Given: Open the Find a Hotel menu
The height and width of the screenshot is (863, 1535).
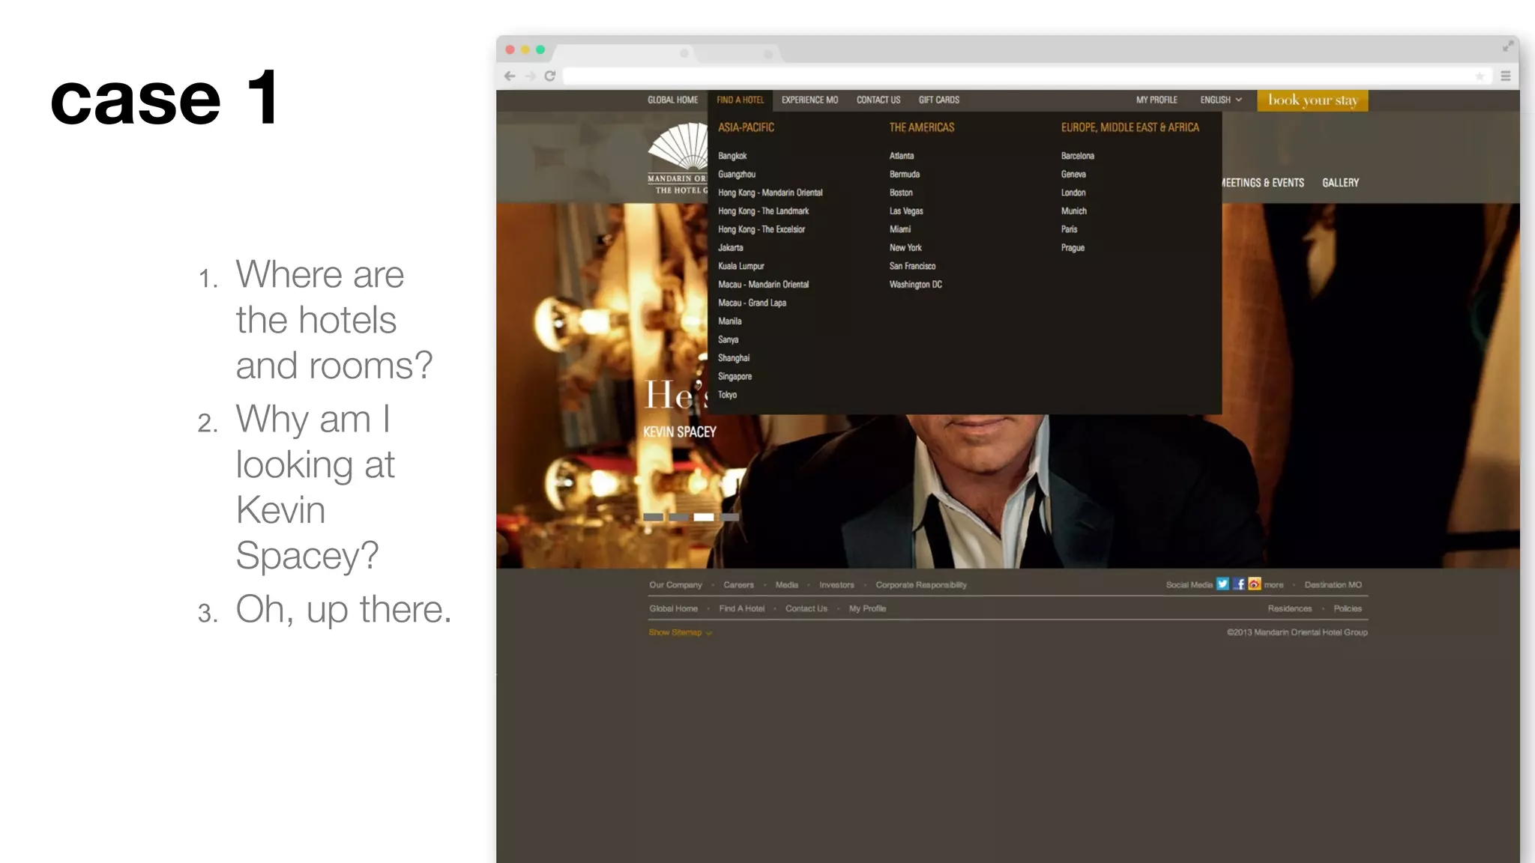Looking at the screenshot, I should pos(740,100).
